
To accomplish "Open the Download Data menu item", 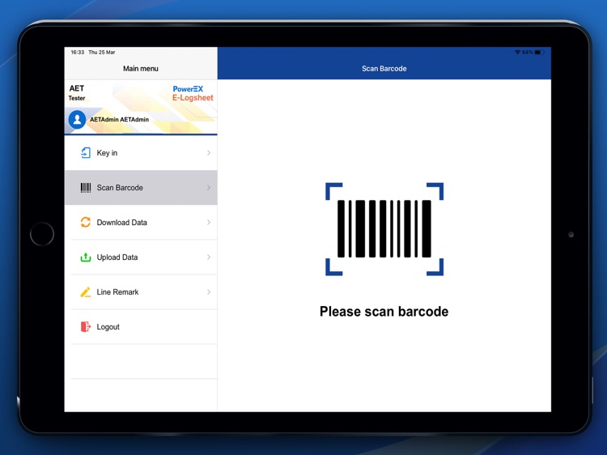I will (141, 223).
